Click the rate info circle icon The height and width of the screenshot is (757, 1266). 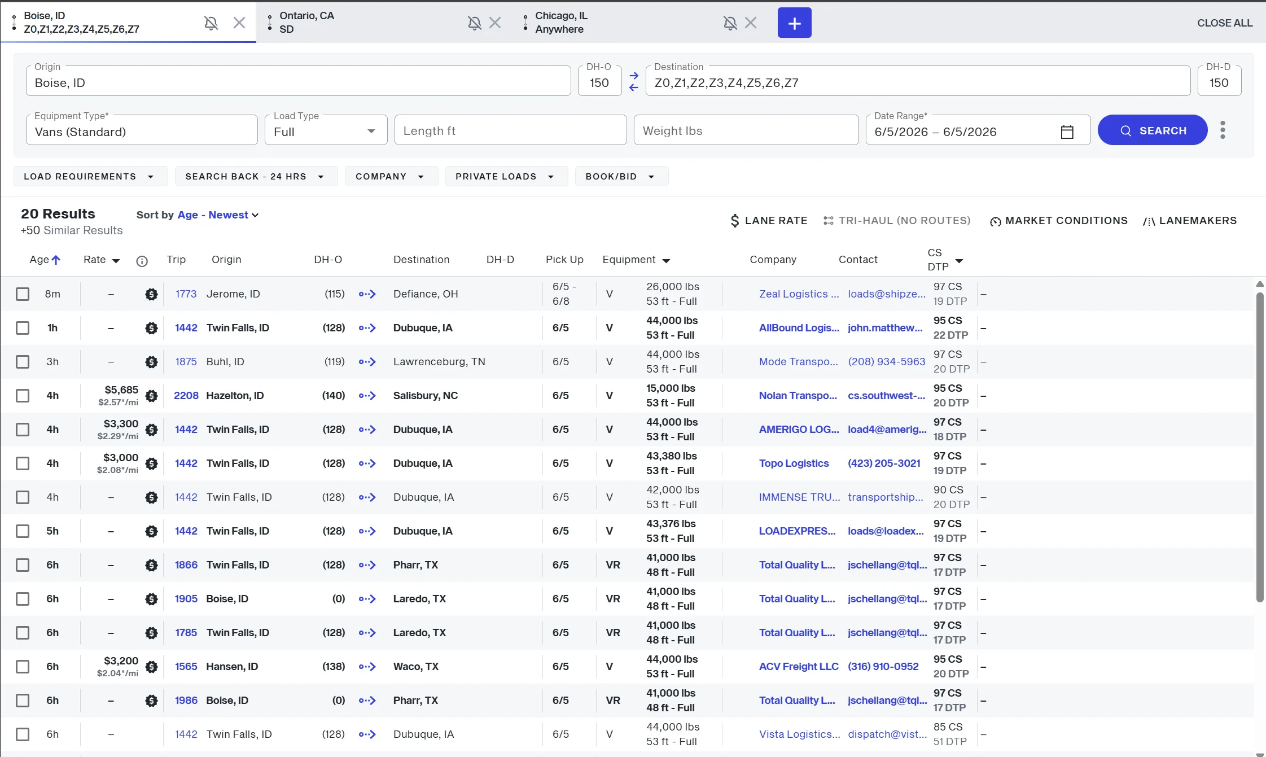(x=142, y=261)
